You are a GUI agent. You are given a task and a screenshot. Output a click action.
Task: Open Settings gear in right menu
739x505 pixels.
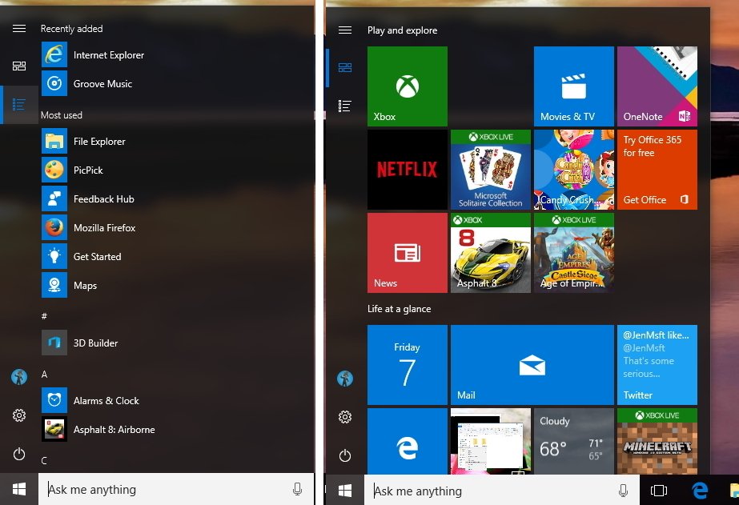pyautogui.click(x=345, y=417)
